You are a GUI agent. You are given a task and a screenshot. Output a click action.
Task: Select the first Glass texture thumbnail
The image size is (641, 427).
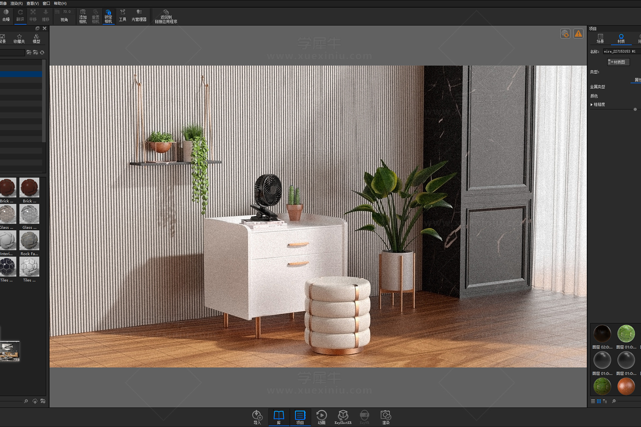7,214
